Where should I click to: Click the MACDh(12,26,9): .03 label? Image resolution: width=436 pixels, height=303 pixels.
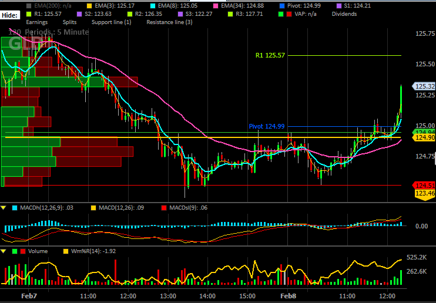point(46,208)
